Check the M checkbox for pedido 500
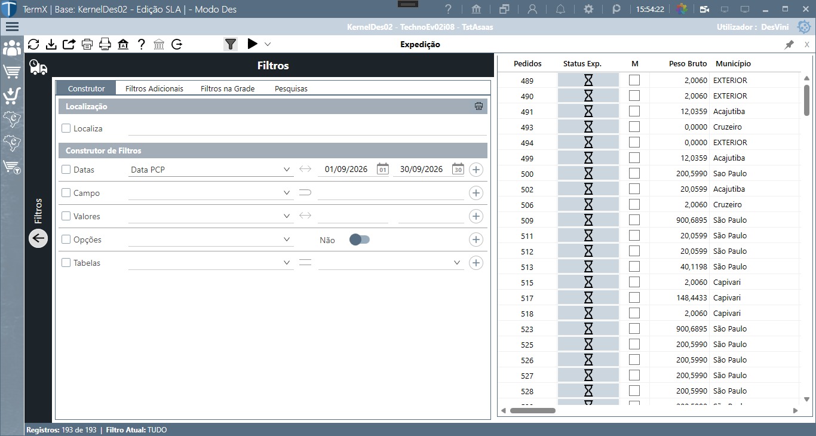Image resolution: width=816 pixels, height=436 pixels. click(634, 173)
